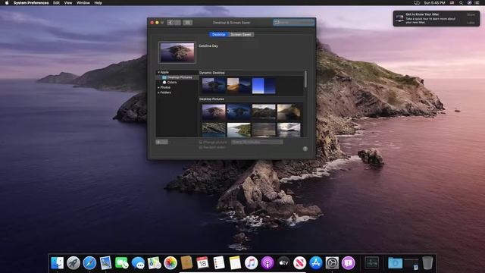Viewport: 485px width, 273px height.
Task: Open Spotlight search in menu bar
Action: [461, 3]
